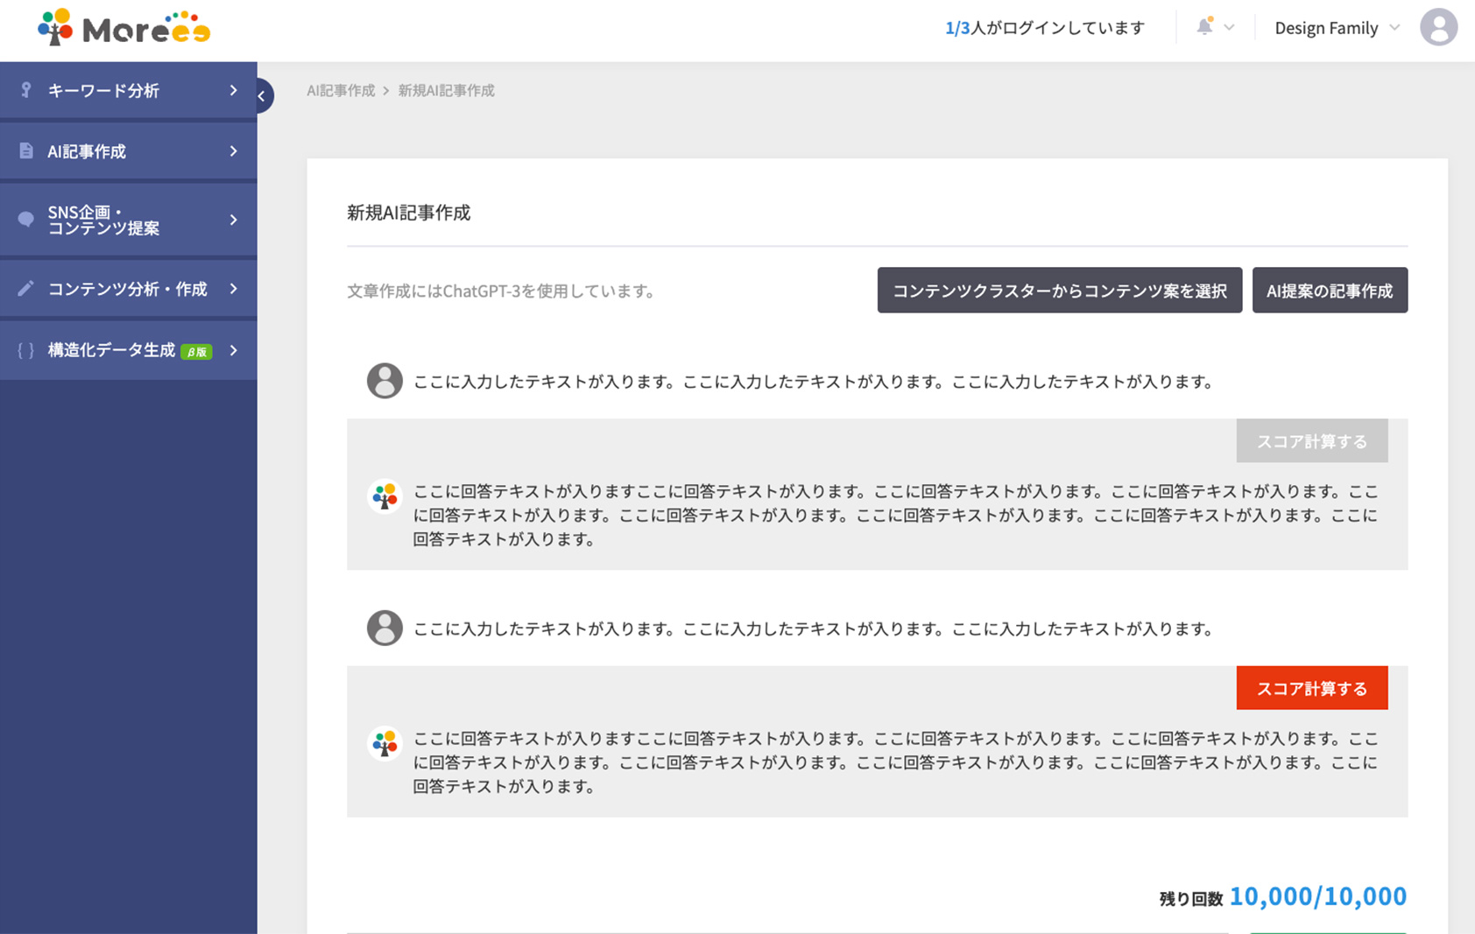Collapse the sidebar with the arrow toggle
The image size is (1475, 934).
click(x=263, y=96)
